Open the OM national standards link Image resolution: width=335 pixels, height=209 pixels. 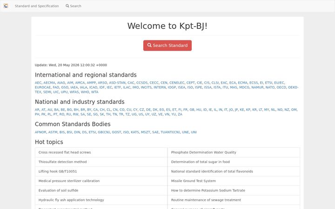pyautogui.click(x=294, y=110)
